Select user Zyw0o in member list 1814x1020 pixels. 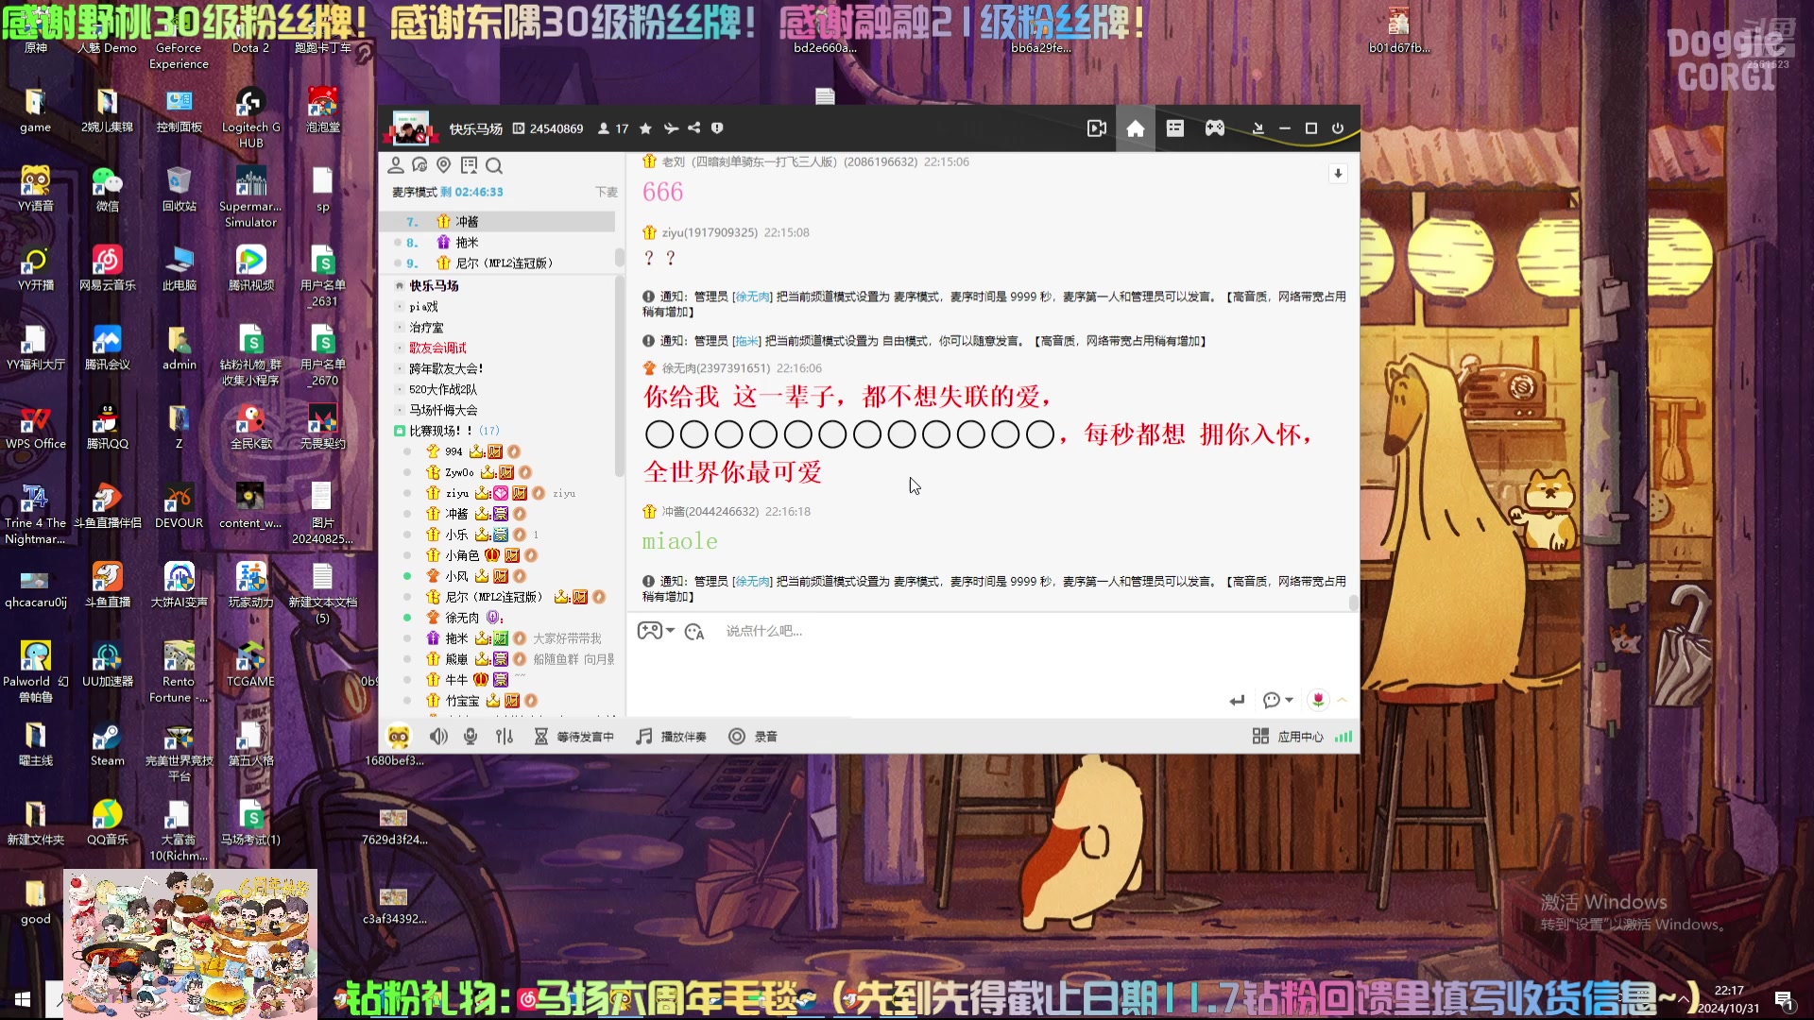(x=459, y=472)
